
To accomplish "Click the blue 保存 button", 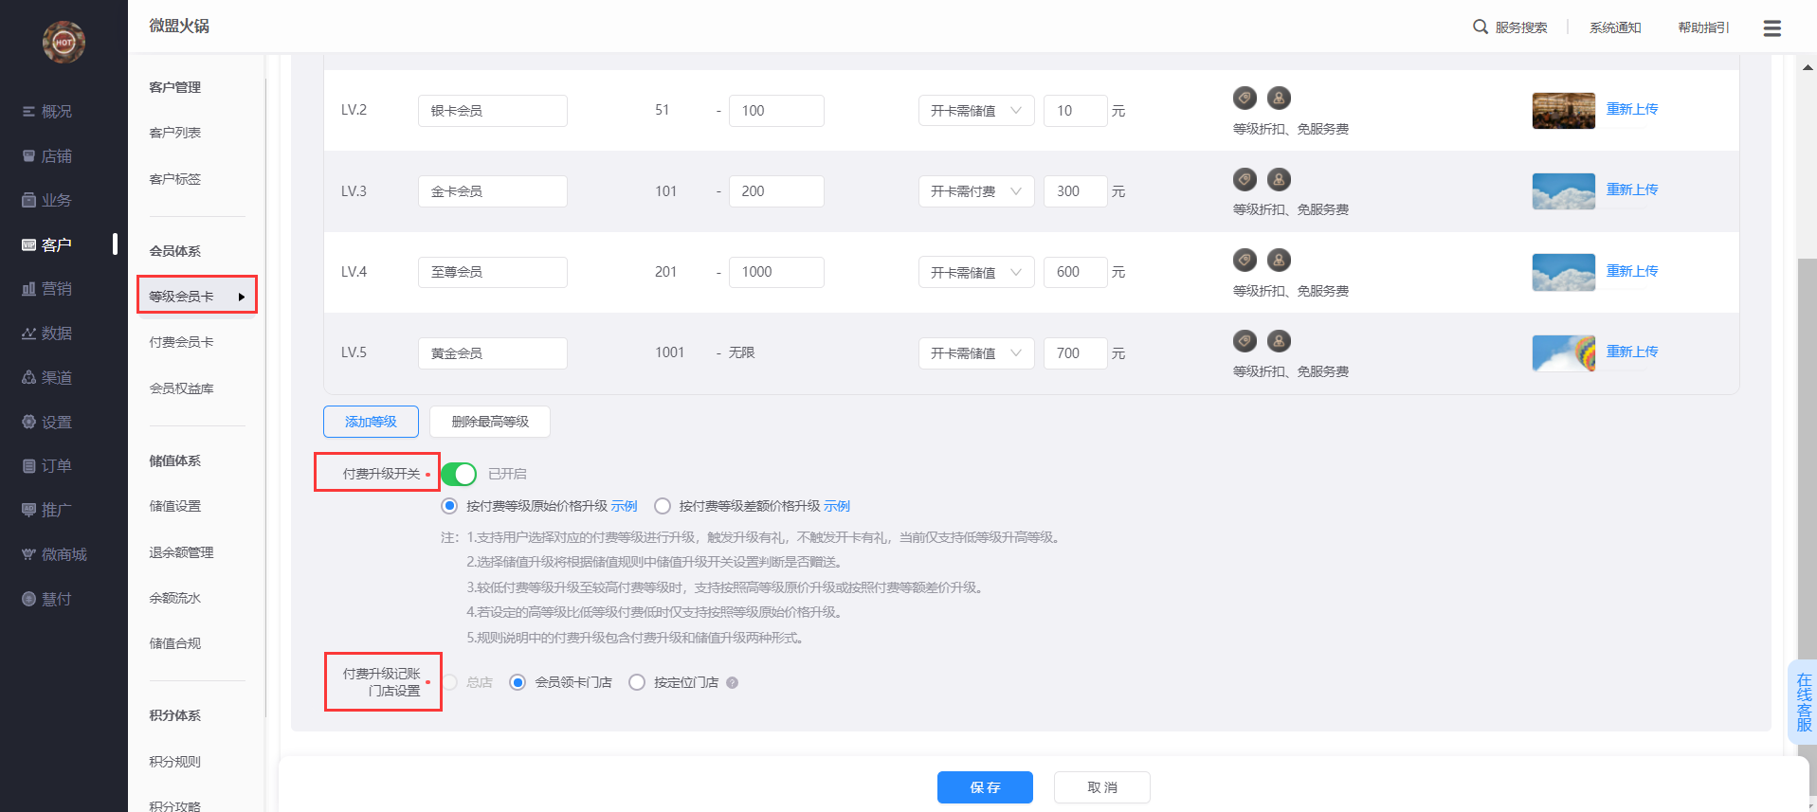I will [984, 787].
